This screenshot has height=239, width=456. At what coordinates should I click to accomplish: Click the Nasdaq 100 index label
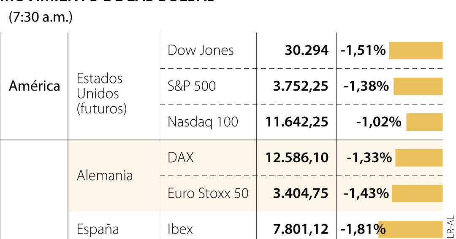coord(203,122)
